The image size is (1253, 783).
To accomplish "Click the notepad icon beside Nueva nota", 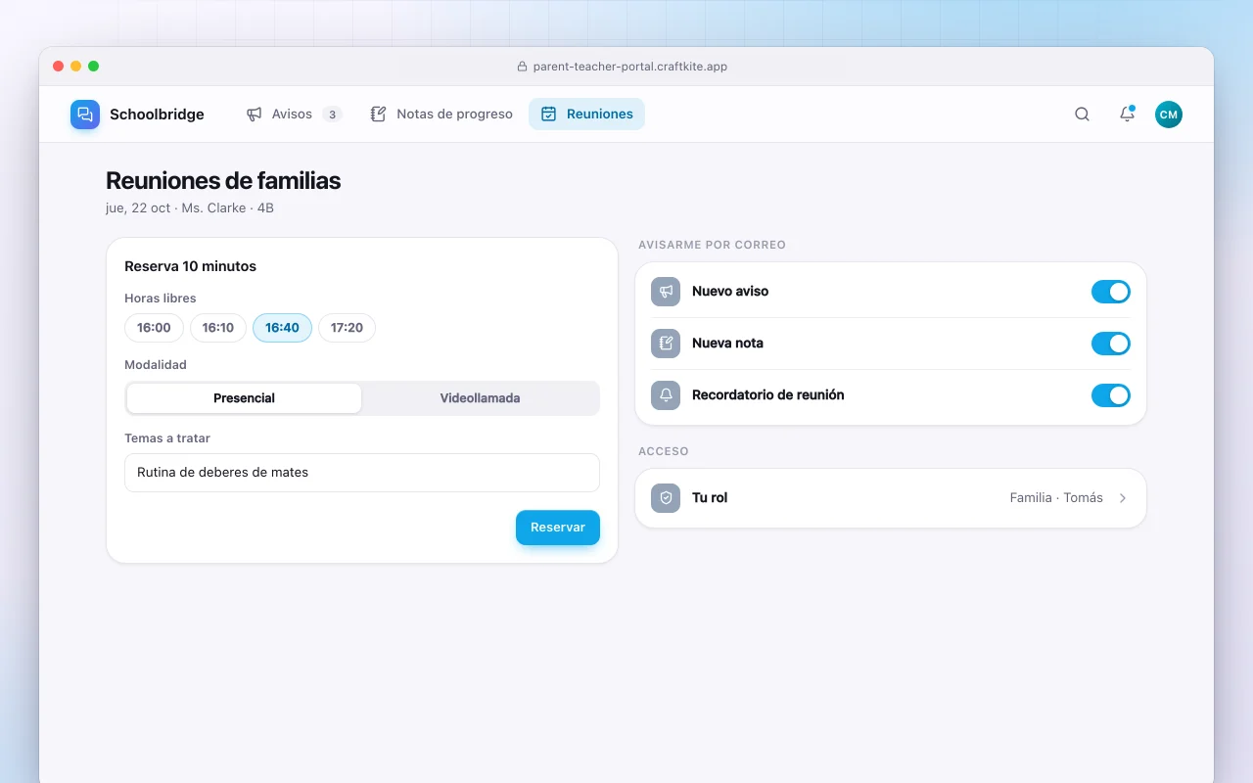I will 666,344.
